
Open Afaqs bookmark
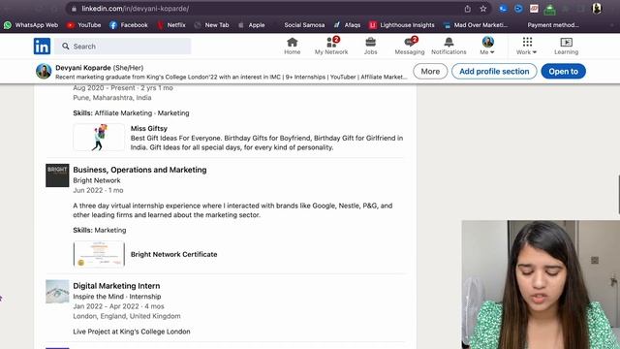[x=347, y=25]
